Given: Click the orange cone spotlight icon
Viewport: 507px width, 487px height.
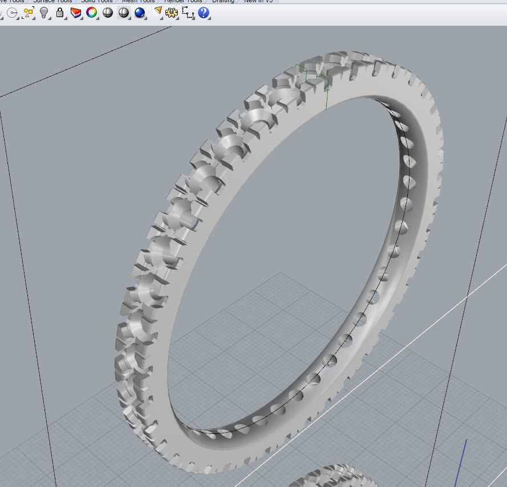Looking at the screenshot, I should 158,12.
